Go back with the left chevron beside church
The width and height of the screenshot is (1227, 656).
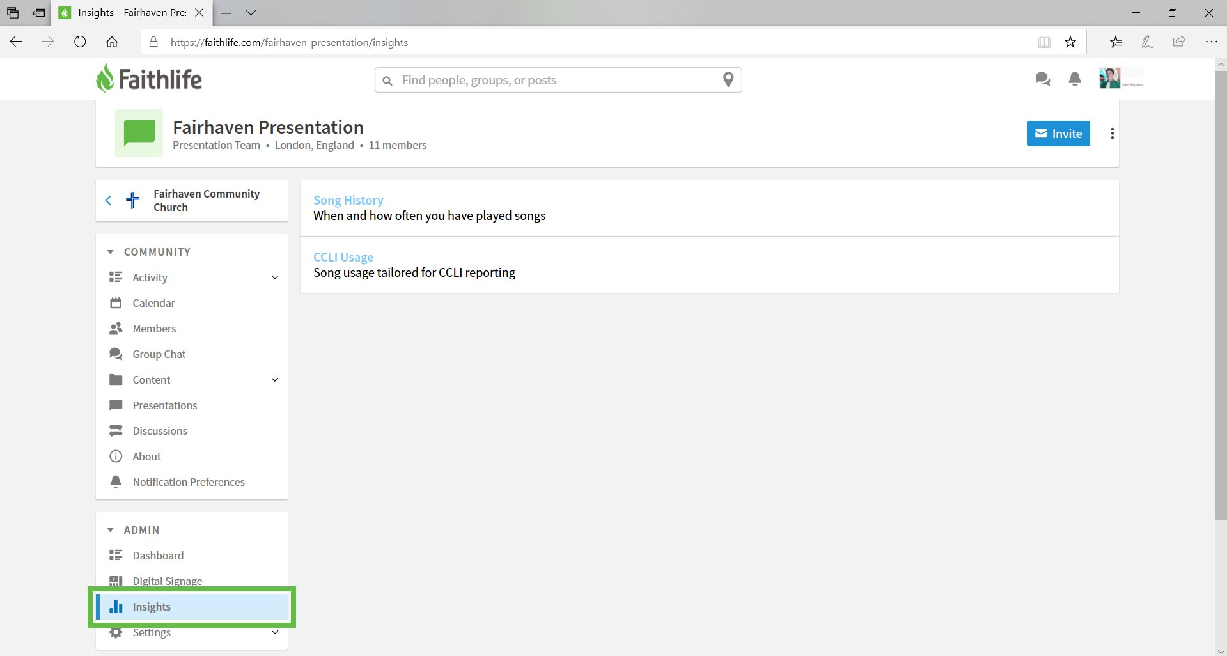pyautogui.click(x=108, y=200)
